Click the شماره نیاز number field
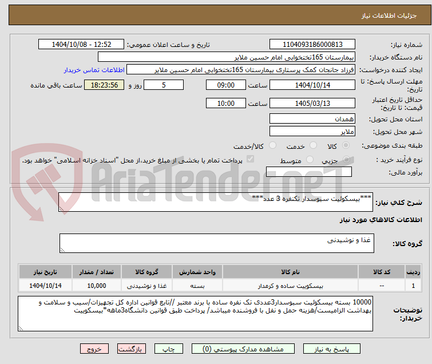The height and width of the screenshot is (364, 432). click(312, 45)
